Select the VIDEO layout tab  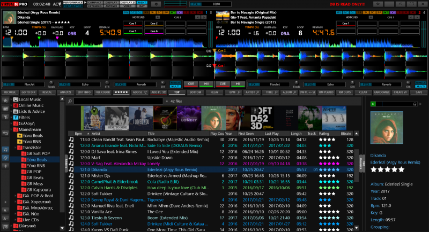(128, 6)
